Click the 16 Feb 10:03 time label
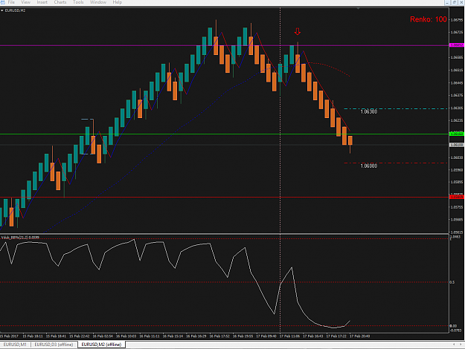 pyautogui.click(x=126, y=336)
